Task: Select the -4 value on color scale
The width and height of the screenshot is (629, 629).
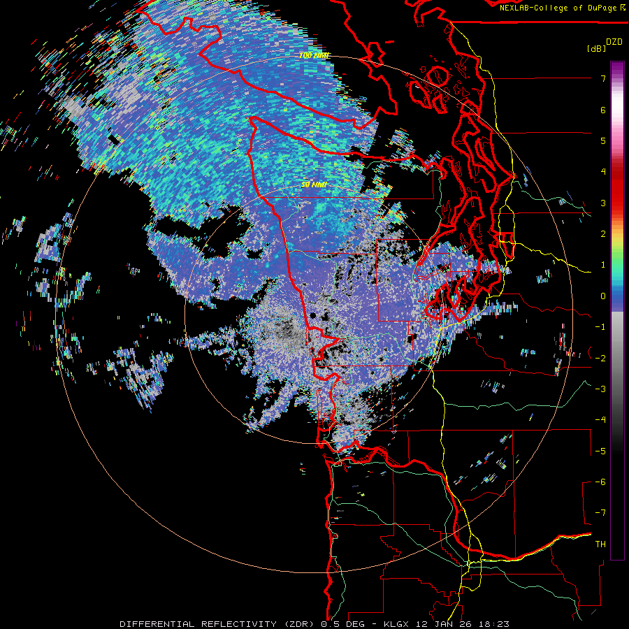Action: (x=600, y=420)
